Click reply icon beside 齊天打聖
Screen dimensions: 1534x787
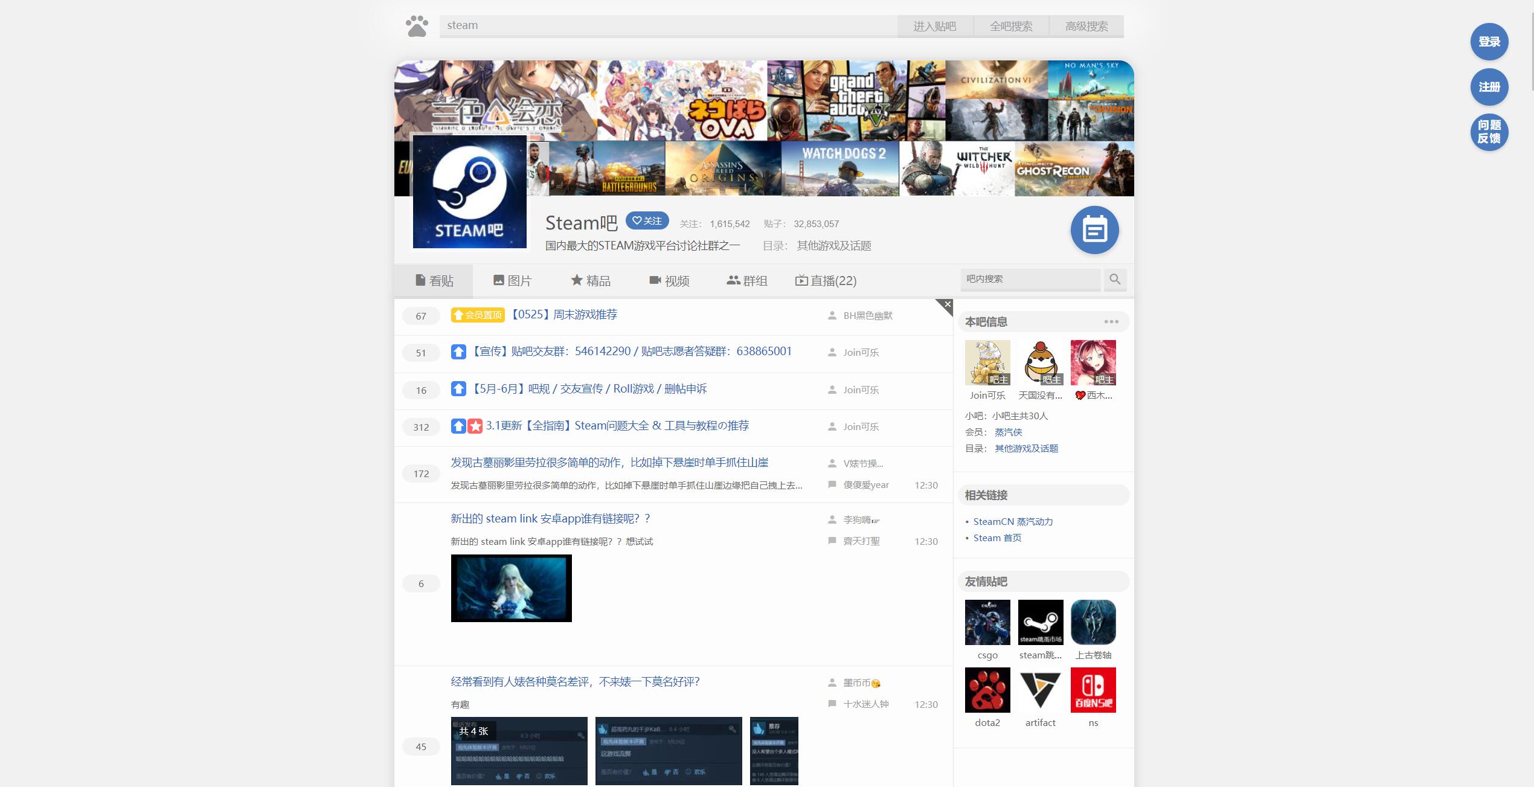pyautogui.click(x=832, y=541)
